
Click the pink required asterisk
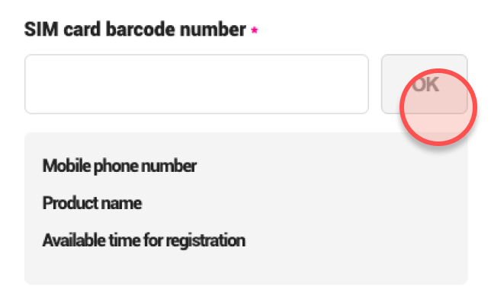pyautogui.click(x=254, y=32)
